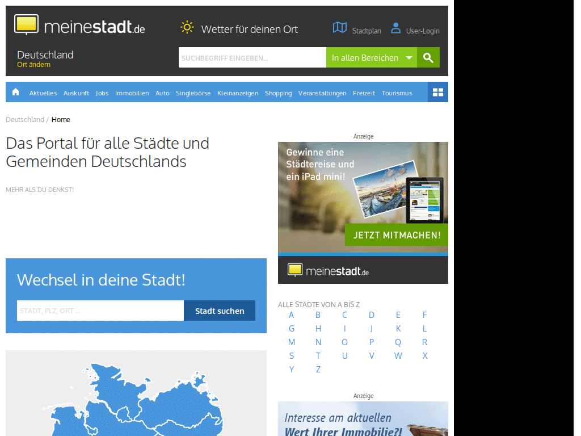Viewport: 581px width, 436px height.
Task: Click the User-Login person icon
Action: (x=395, y=28)
